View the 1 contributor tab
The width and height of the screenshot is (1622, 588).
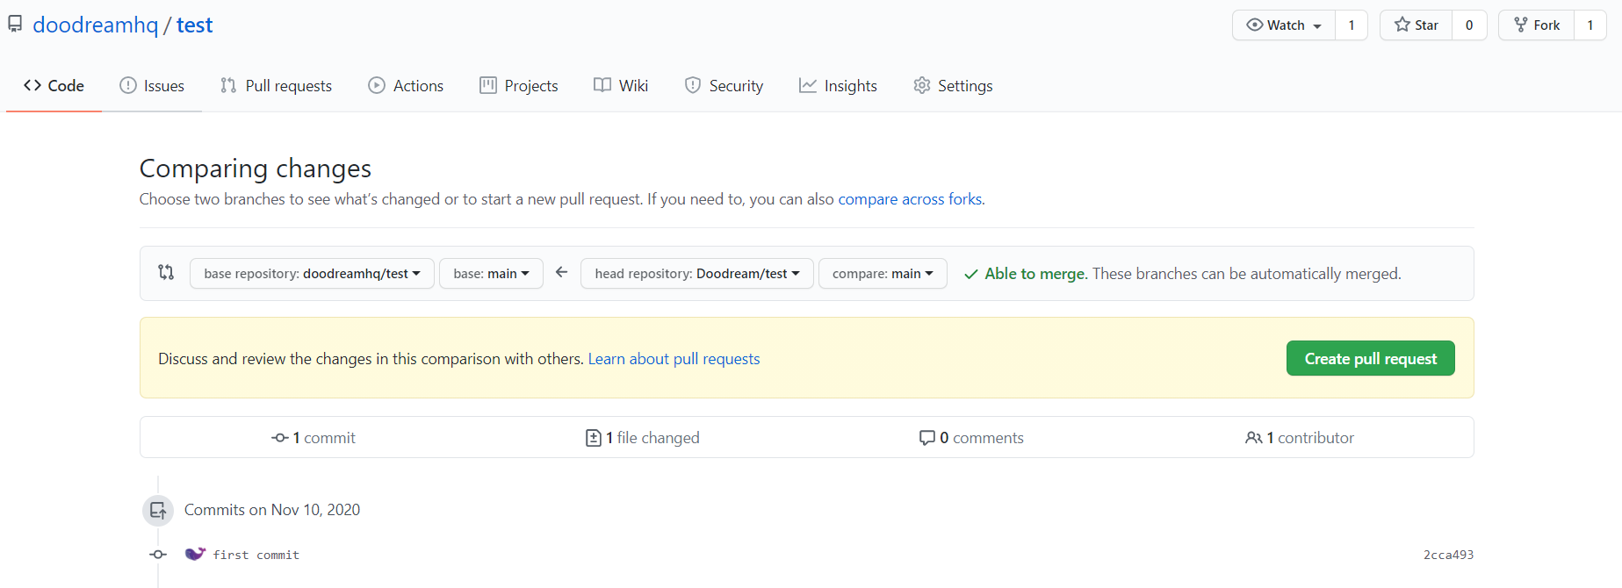pyautogui.click(x=1300, y=438)
